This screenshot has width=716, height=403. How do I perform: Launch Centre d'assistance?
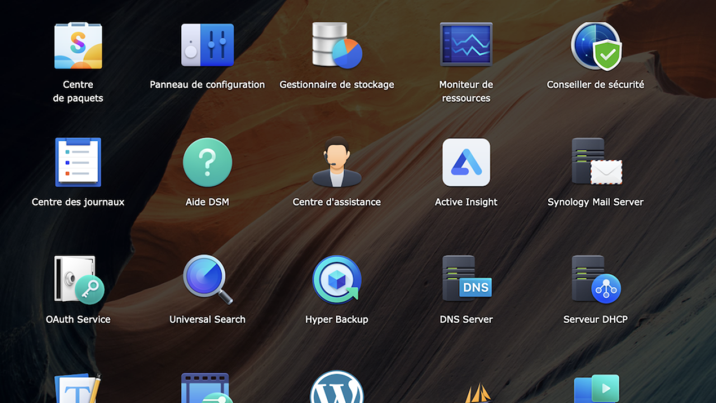pos(337,162)
